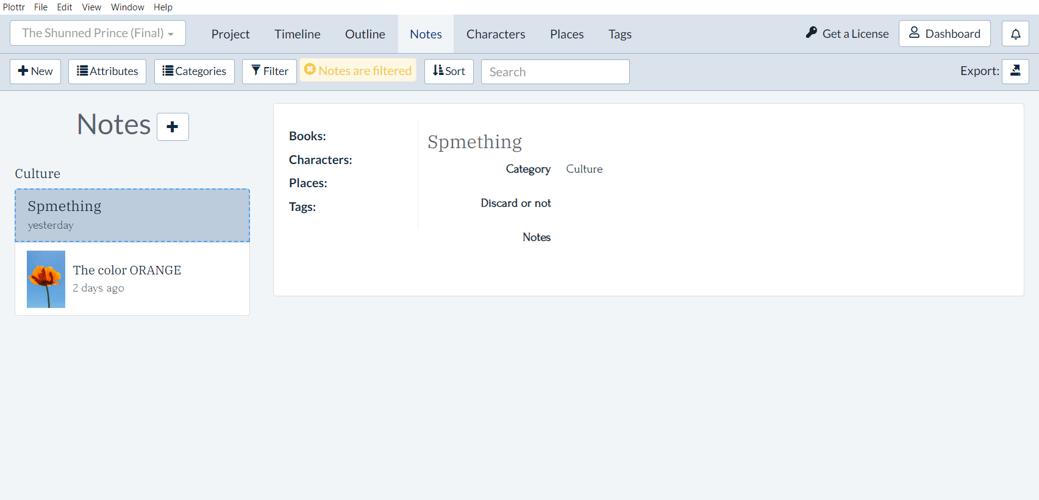The width and height of the screenshot is (1039, 500).
Task: Click the Notes attribute label in detail pane
Action: pos(537,237)
